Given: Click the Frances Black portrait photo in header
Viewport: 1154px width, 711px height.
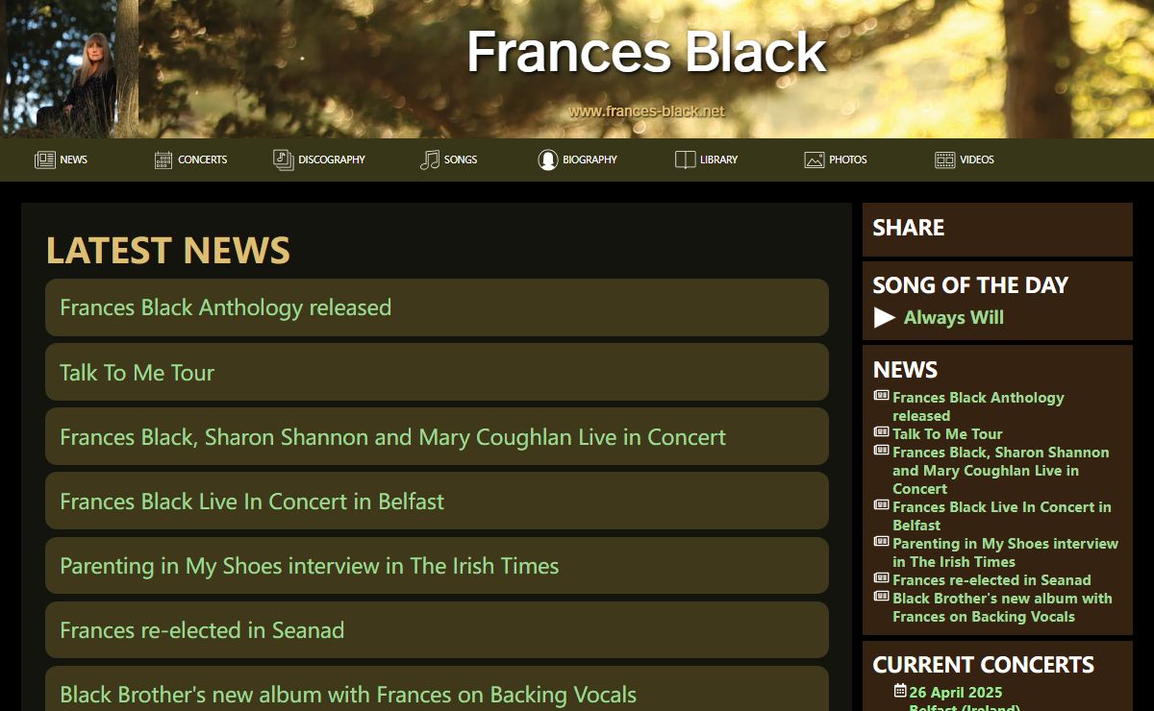Looking at the screenshot, I should tap(69, 69).
